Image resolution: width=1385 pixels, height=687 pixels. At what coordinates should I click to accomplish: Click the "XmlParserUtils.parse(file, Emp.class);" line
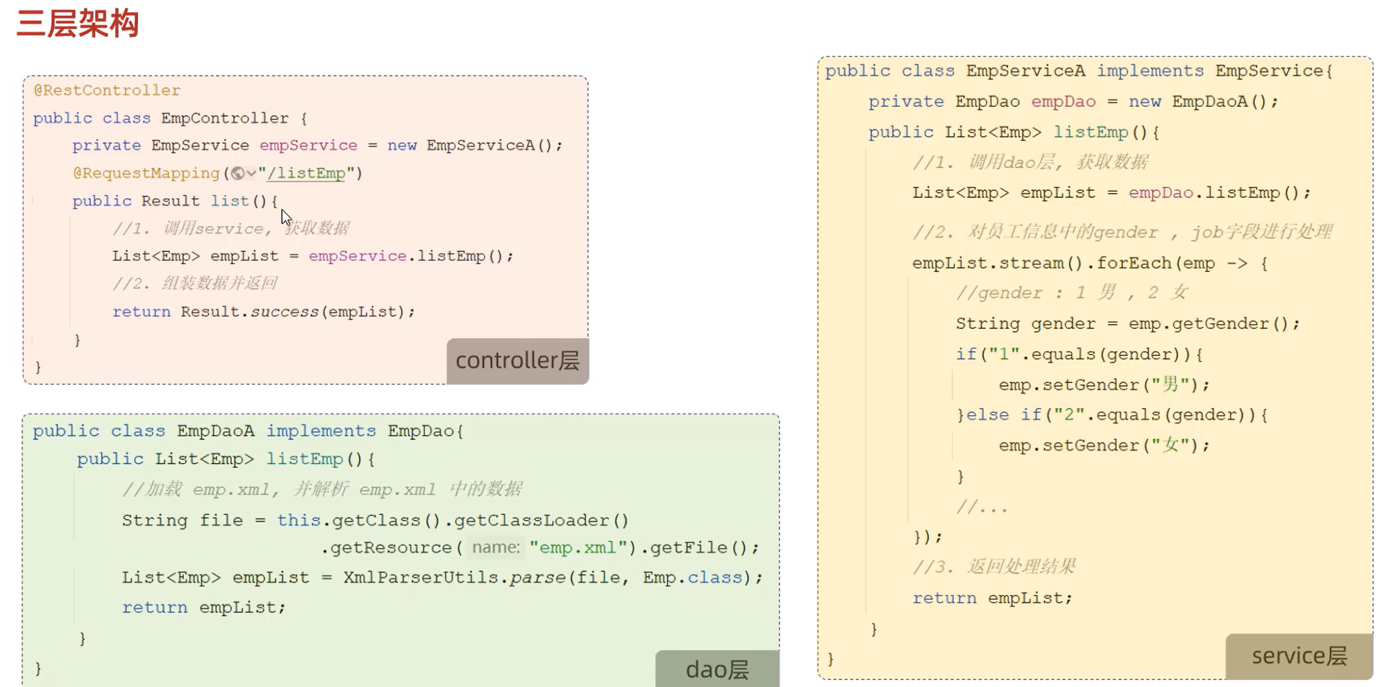pyautogui.click(x=442, y=577)
